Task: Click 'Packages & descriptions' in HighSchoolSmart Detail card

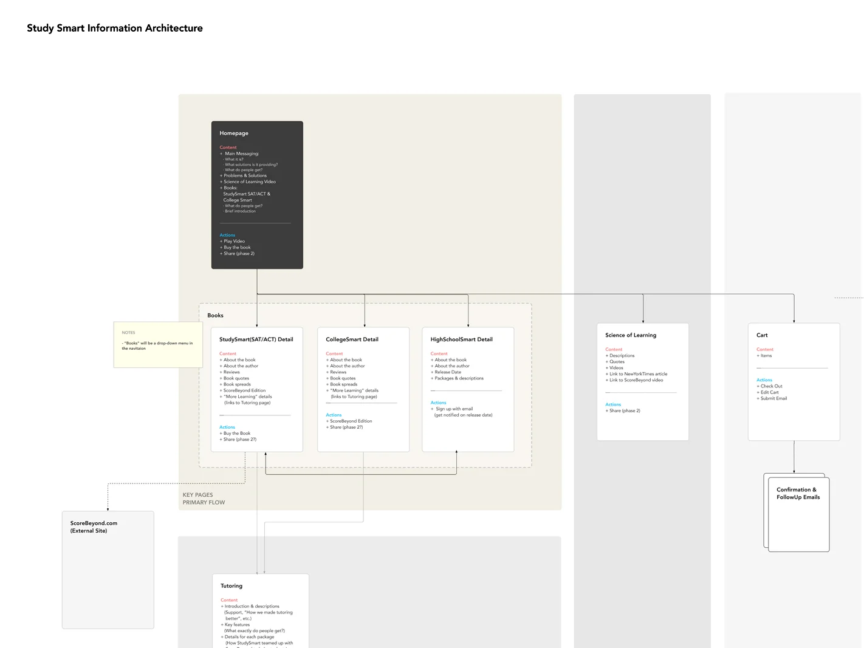Action: (459, 378)
